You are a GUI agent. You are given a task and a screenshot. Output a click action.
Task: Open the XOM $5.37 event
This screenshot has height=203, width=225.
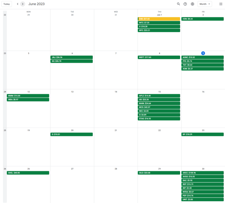tap(202, 69)
